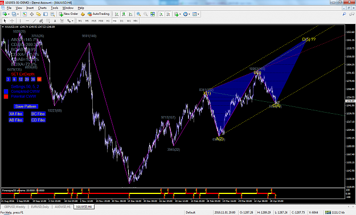Select the H4 timeframe button
This screenshot has height=215, width=356.
click(114, 21)
